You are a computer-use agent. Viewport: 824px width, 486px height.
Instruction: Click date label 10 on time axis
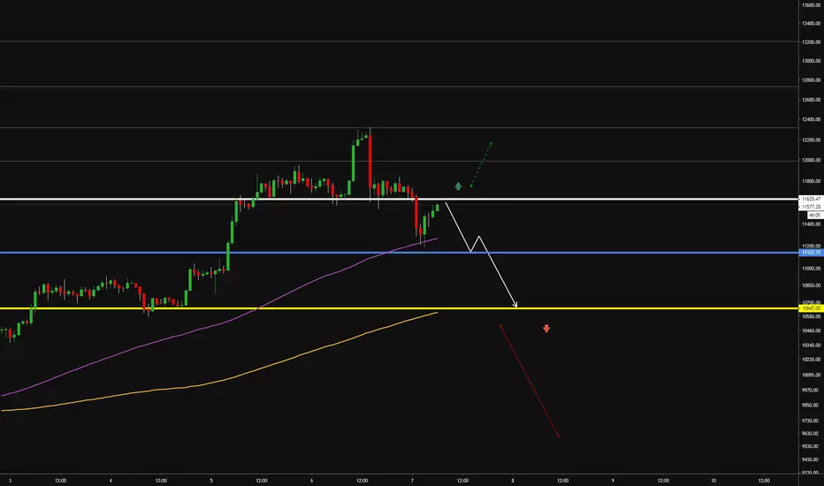point(713,480)
